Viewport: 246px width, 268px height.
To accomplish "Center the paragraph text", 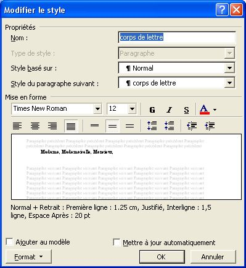I will 35,126.
